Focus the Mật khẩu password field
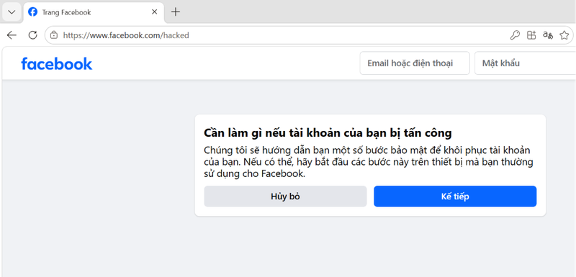 click(526, 63)
